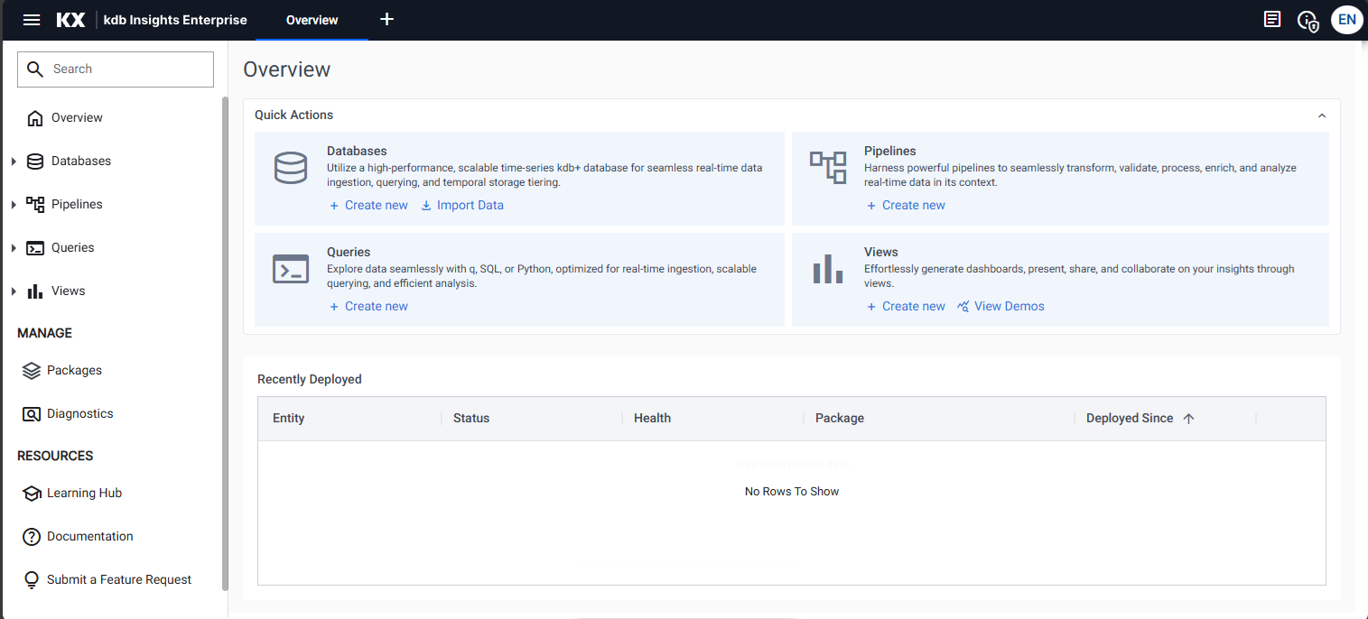
Task: Open the hamburger navigation menu
Action: pos(32,20)
